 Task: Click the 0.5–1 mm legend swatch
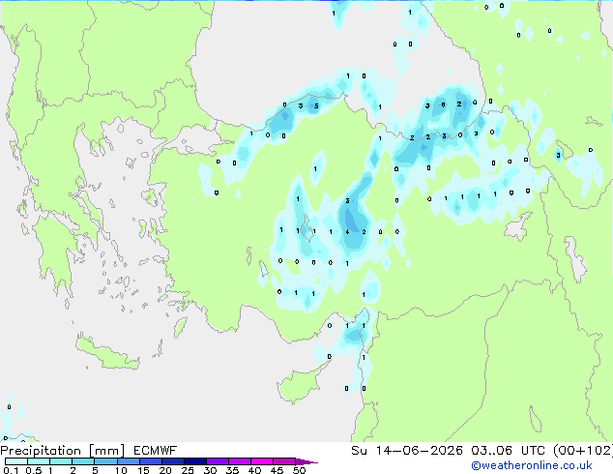tap(39, 461)
